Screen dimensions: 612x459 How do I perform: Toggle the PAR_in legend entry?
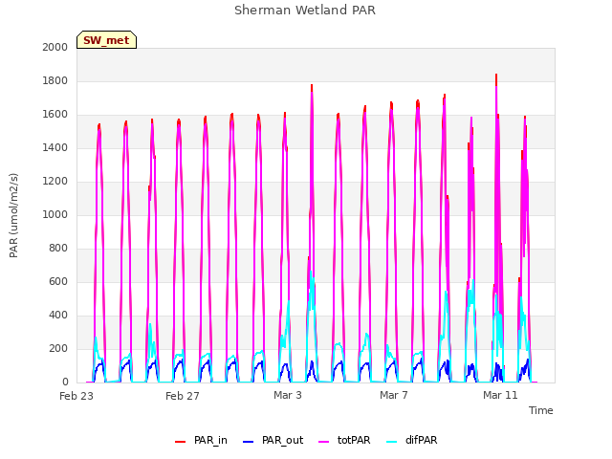201,440
